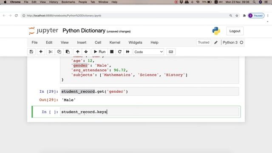Bookmark this page with the star icon

point(237,16)
